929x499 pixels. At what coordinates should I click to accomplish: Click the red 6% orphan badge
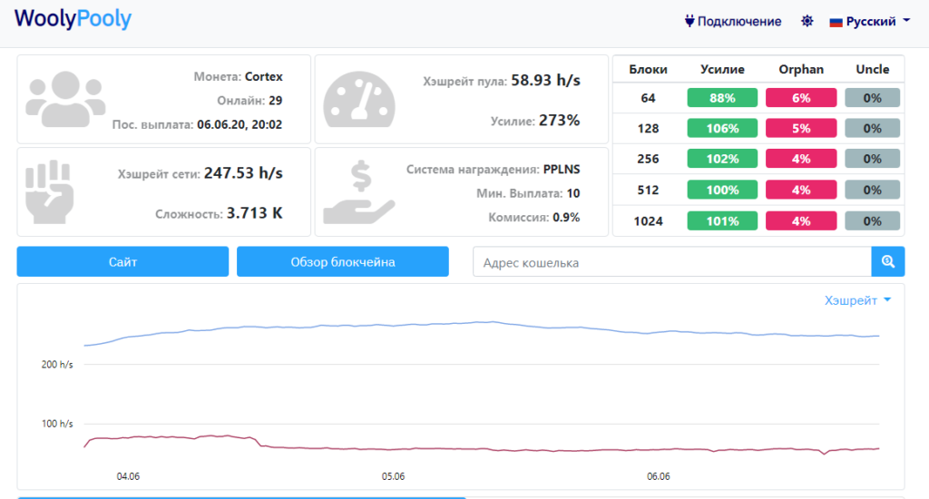801,98
